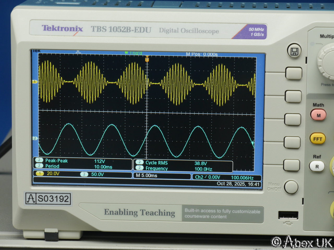
Task: Select the Ch2 50.0V scale readout
Action: [x=93, y=174]
